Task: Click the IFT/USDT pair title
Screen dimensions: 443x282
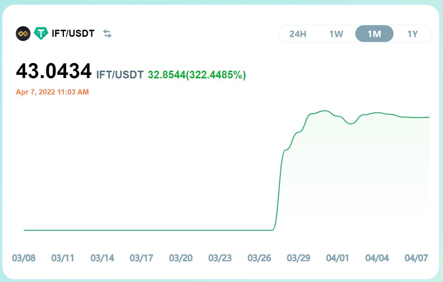Action: pyautogui.click(x=73, y=34)
